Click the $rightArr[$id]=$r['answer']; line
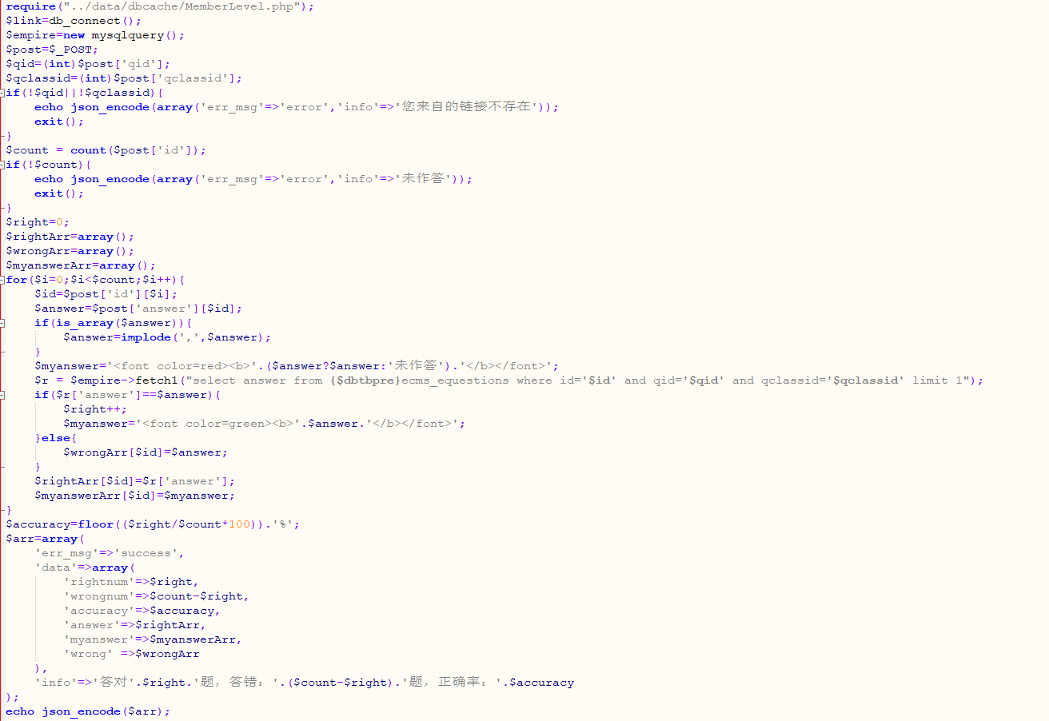The image size is (1049, 721). pyautogui.click(x=135, y=481)
